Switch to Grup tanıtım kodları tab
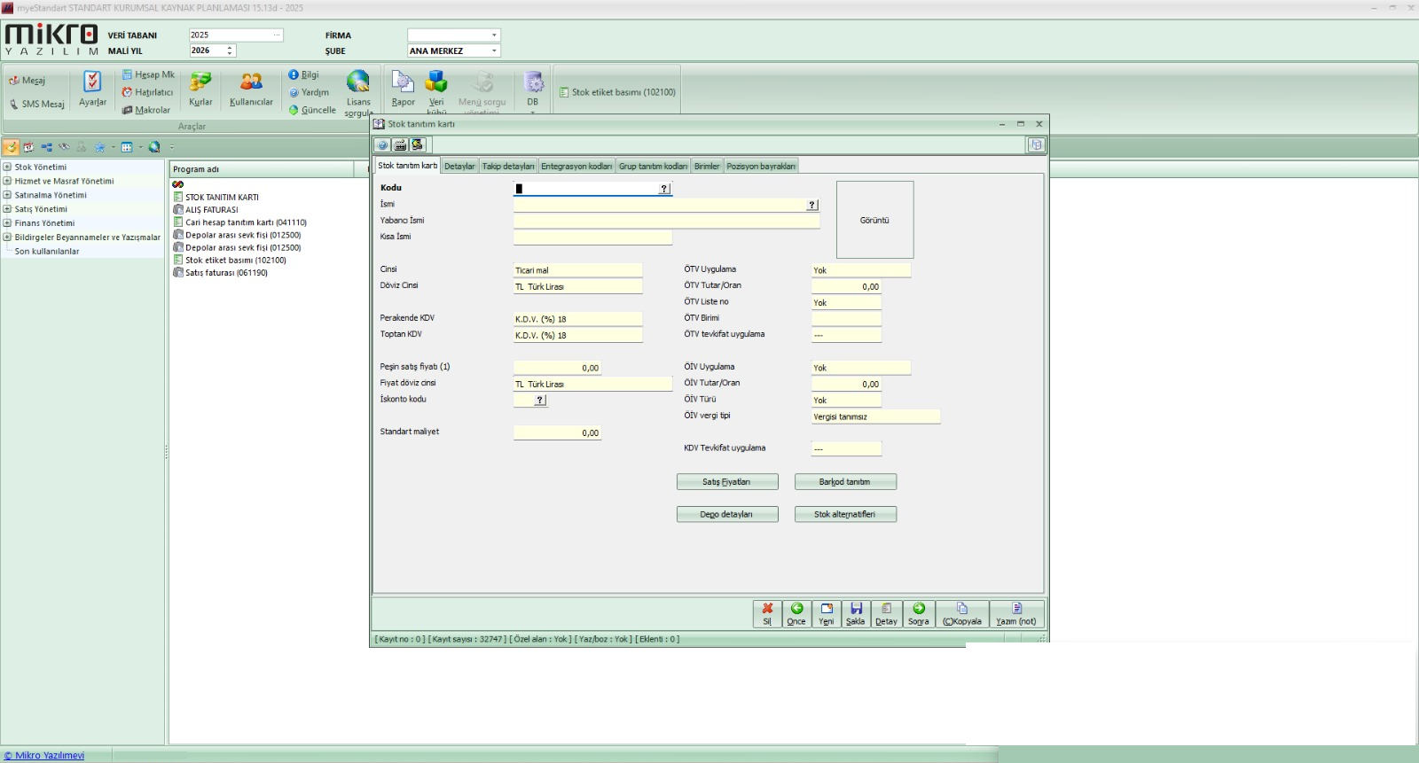The width and height of the screenshot is (1419, 763). click(x=653, y=166)
